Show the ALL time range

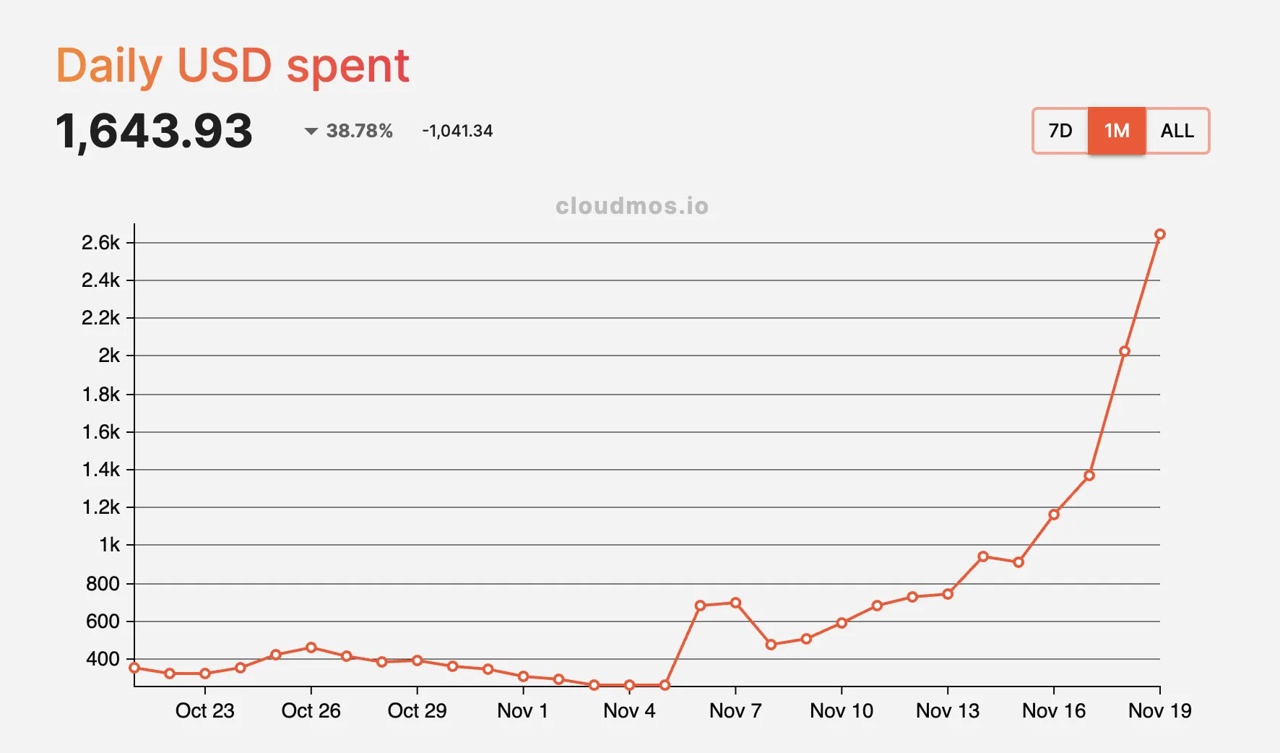(1177, 131)
